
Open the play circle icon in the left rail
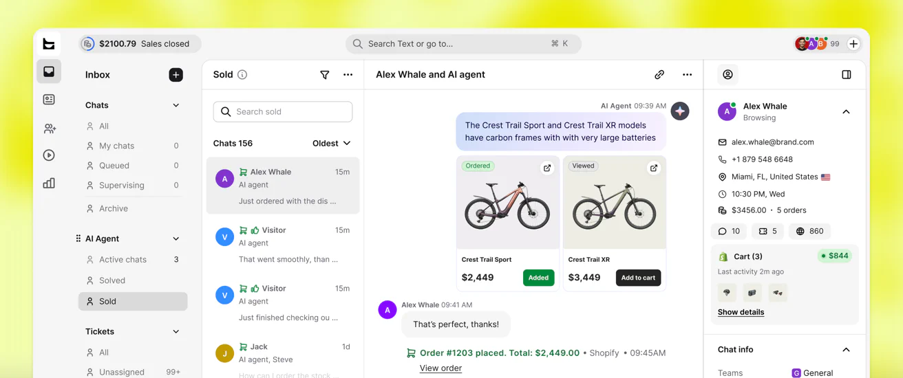[x=49, y=155]
